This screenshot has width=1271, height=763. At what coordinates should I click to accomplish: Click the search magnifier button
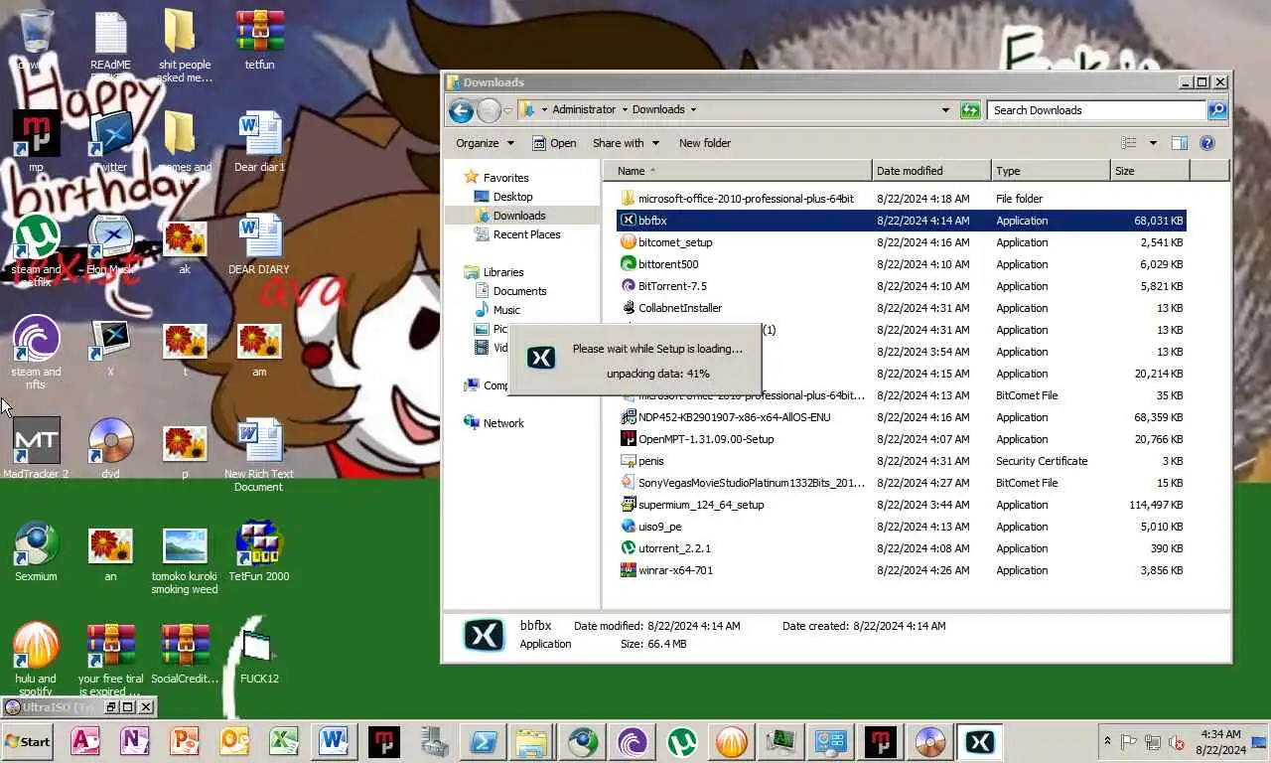[x=1217, y=110]
